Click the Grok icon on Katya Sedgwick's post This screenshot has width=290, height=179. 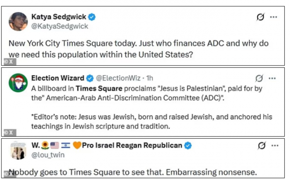click(x=260, y=17)
